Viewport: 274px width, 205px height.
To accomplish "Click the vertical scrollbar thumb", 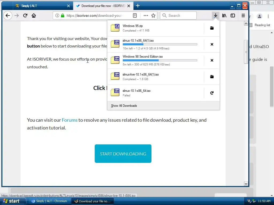I will [246, 52].
